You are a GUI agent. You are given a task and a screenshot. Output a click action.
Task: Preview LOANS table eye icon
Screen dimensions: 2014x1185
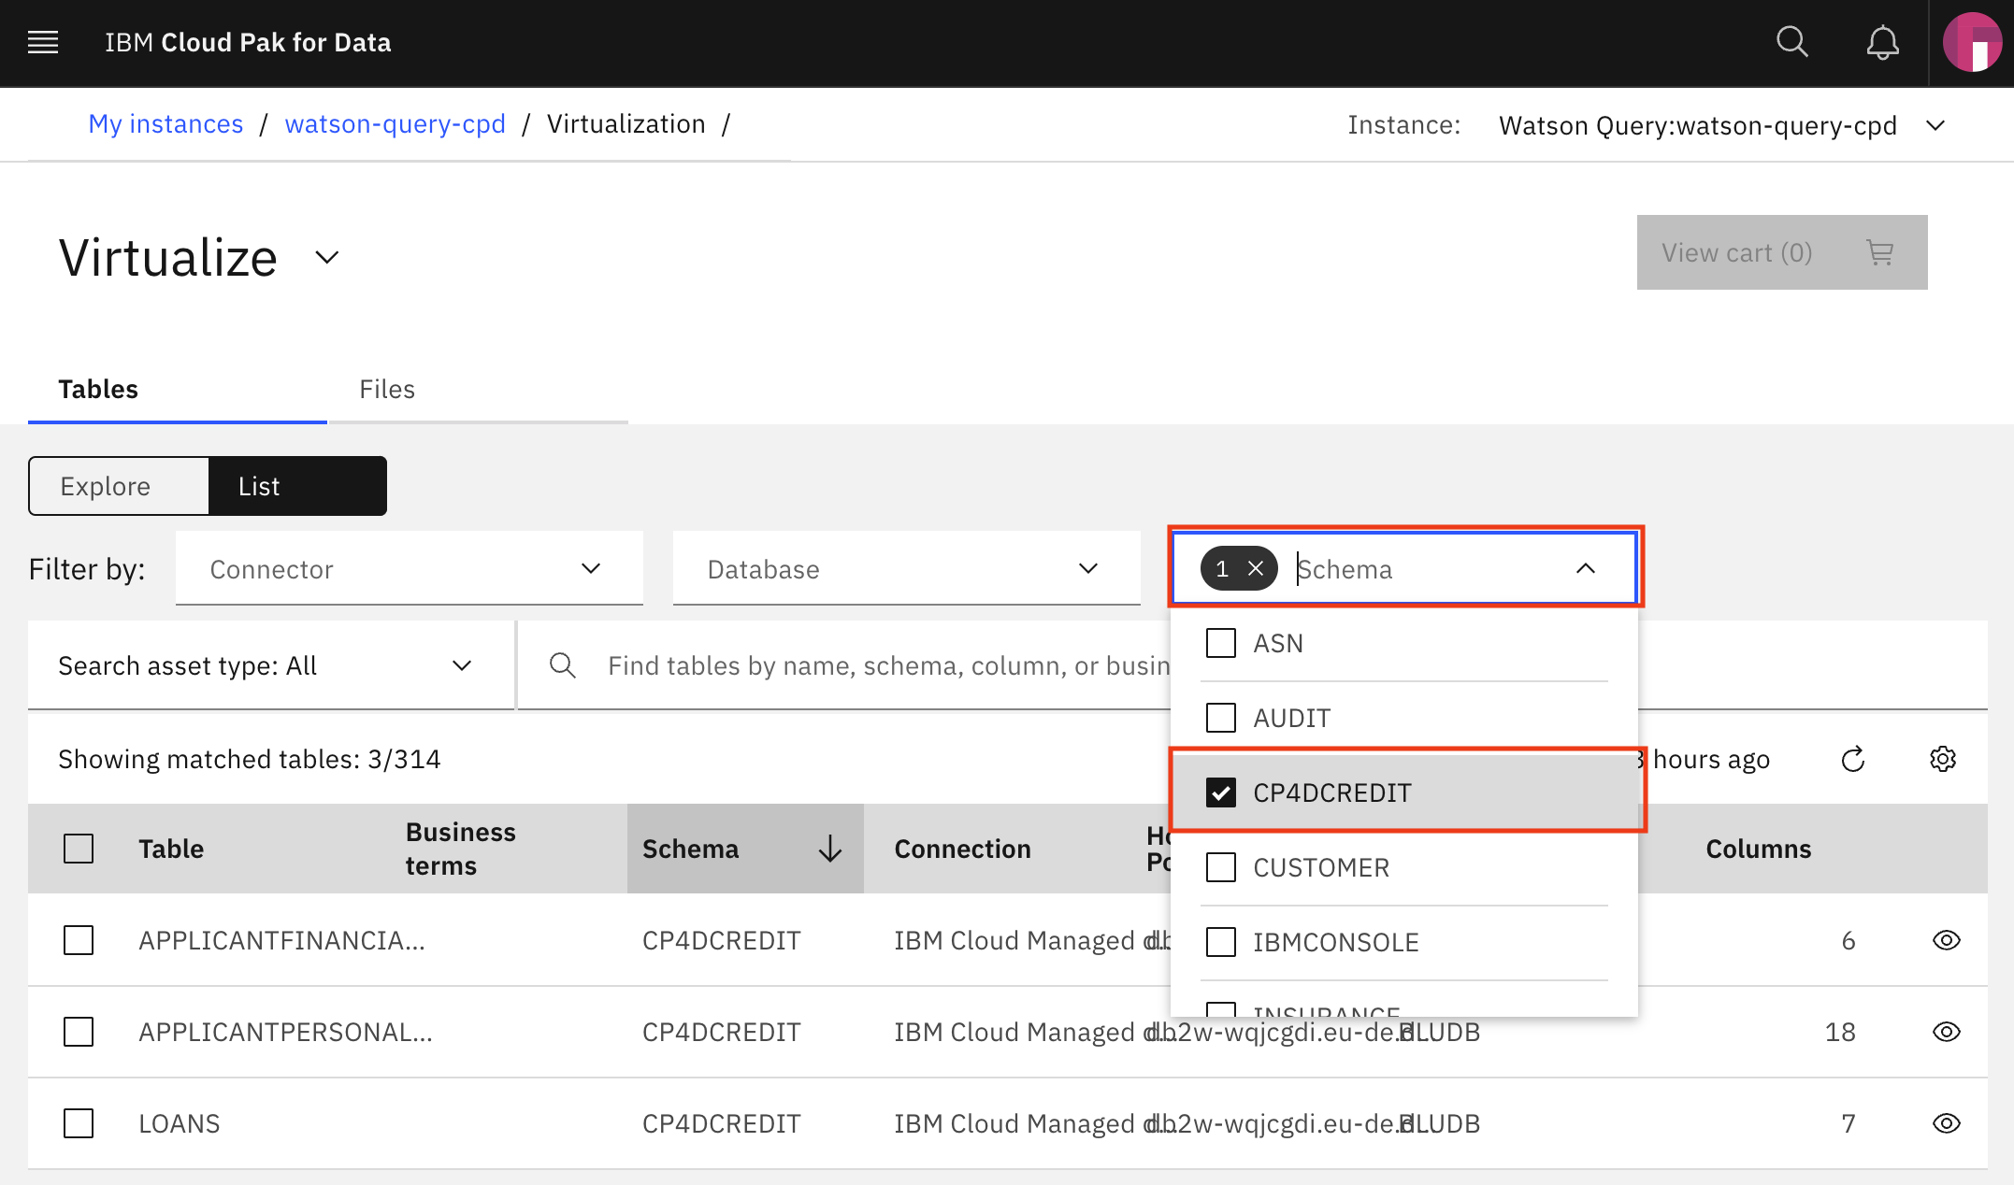tap(1946, 1123)
